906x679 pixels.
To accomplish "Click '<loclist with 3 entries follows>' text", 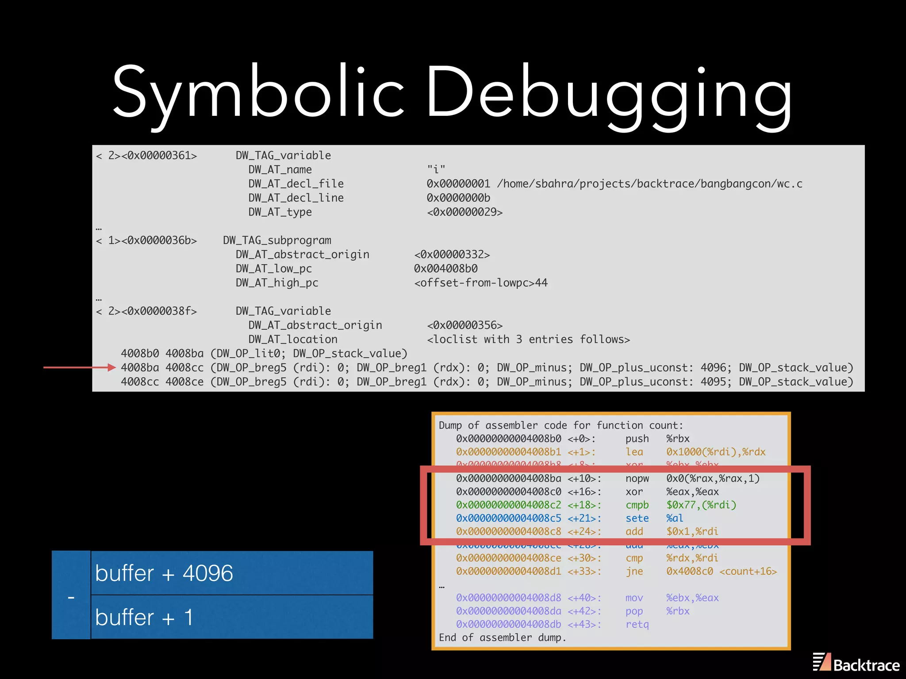I will [x=528, y=339].
